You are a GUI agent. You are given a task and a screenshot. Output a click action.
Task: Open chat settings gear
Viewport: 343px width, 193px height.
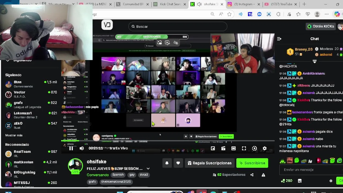click(331, 181)
